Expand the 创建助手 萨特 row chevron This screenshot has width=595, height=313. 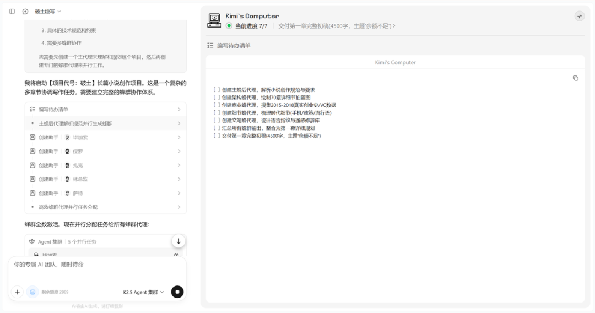[x=179, y=193]
